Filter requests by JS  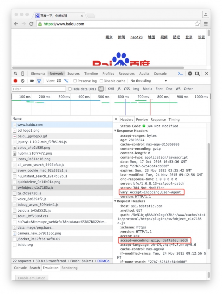coord(119,89)
